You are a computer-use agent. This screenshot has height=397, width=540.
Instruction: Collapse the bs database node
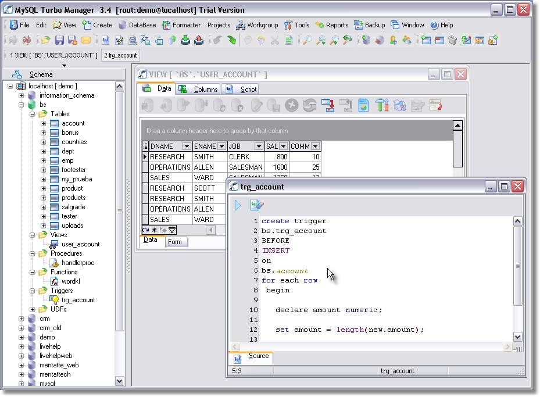21,105
